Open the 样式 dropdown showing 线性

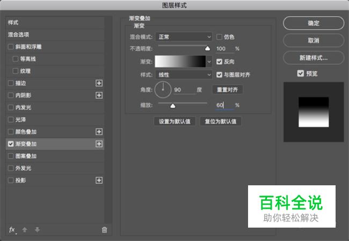coord(184,75)
